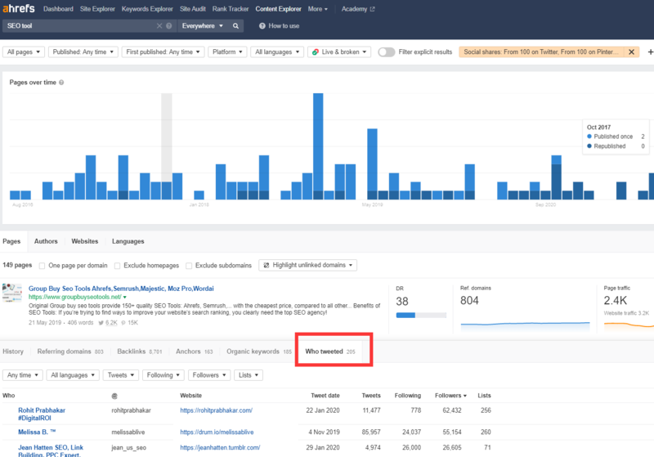Open the All languages top filter

(277, 52)
